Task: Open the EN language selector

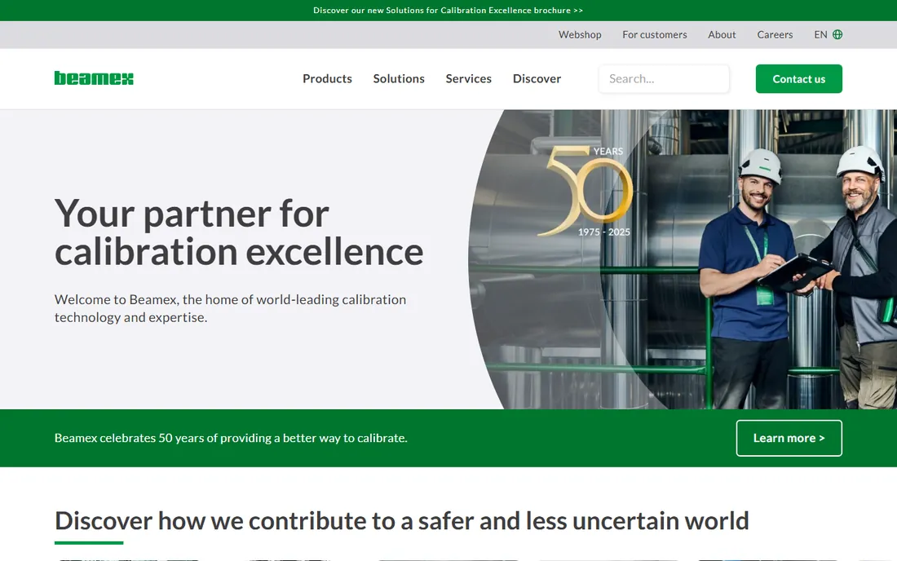Action: (828, 34)
